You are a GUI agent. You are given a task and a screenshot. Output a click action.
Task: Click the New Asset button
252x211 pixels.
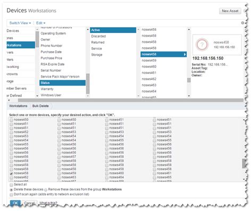point(230,11)
